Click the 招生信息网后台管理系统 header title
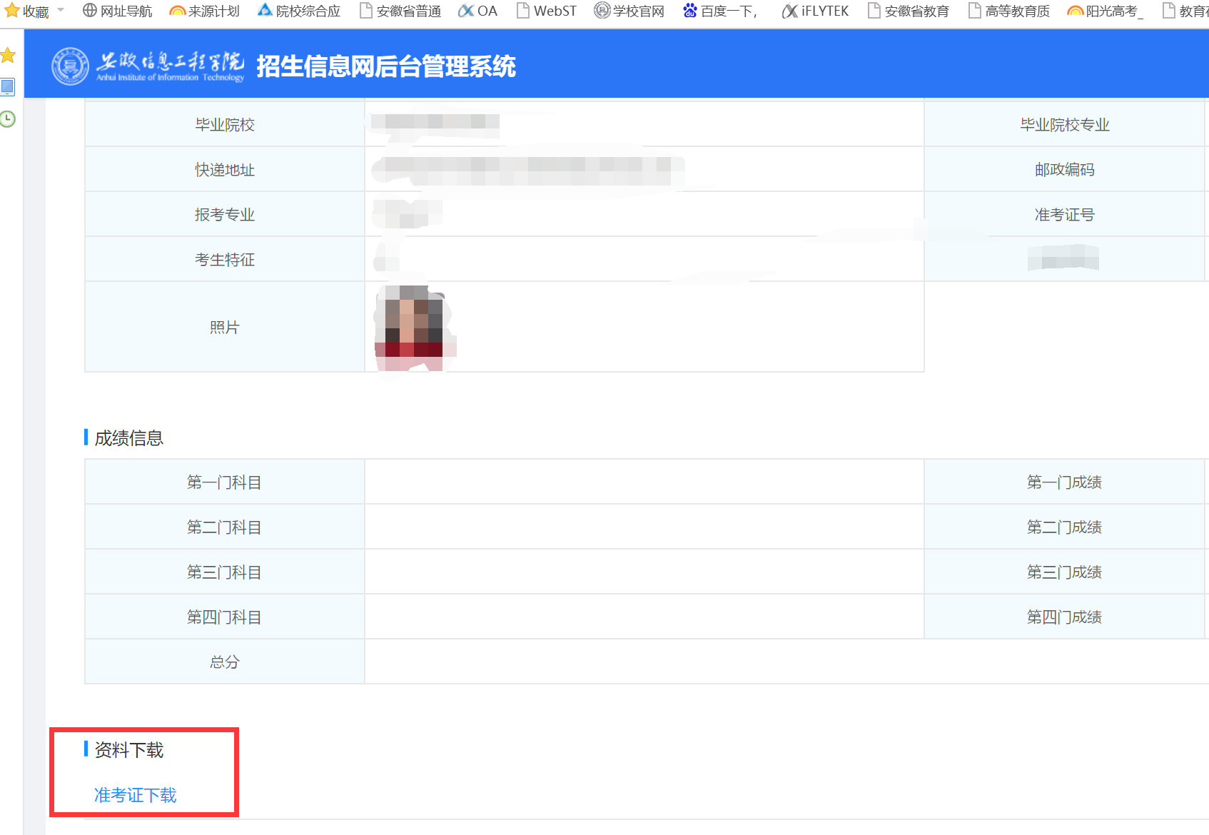 (385, 66)
